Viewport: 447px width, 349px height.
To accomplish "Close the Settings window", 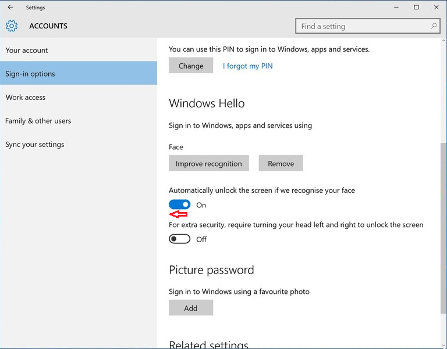I will (x=436, y=8).
